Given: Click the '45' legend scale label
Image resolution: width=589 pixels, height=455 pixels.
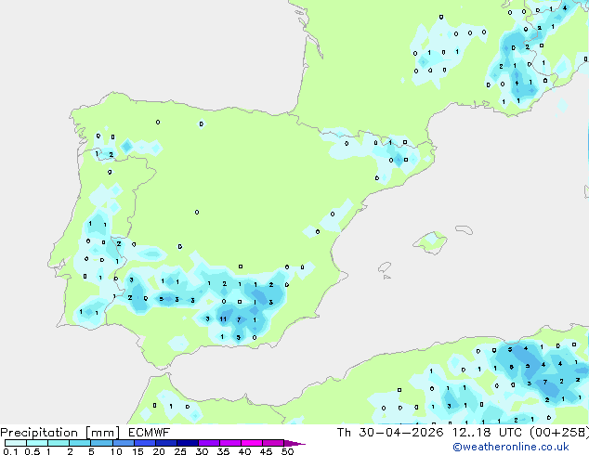Looking at the screenshot, I should click(x=266, y=451).
